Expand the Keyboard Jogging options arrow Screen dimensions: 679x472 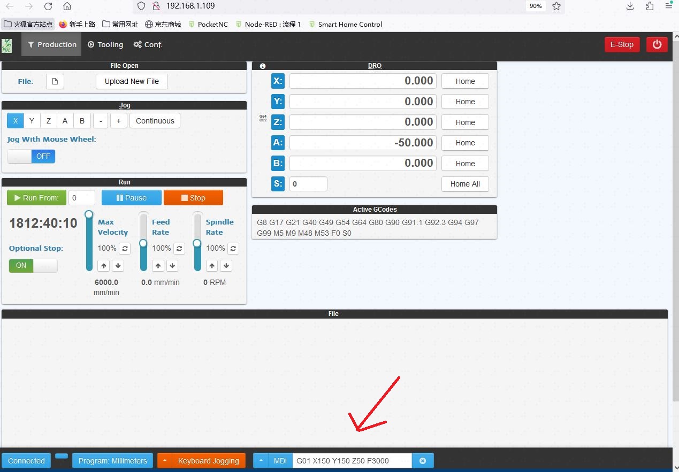[x=165, y=461]
